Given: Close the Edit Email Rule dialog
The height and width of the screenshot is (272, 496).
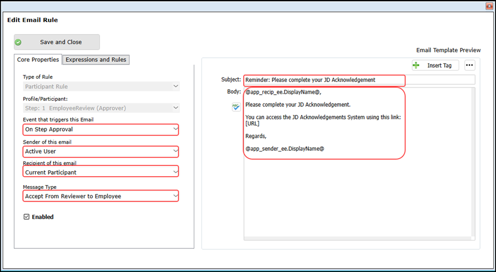Looking at the screenshot, I should 489,6.
